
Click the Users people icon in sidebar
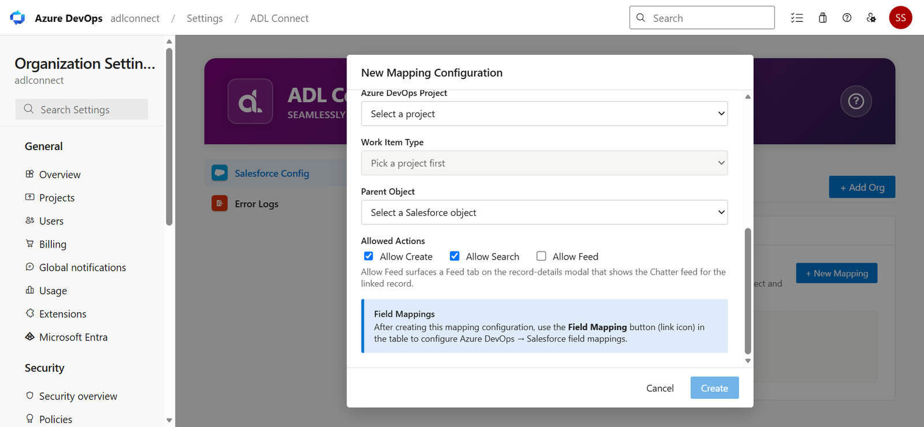pos(30,220)
